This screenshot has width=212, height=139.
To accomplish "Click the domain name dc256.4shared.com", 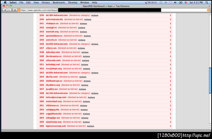I will (57, 73).
